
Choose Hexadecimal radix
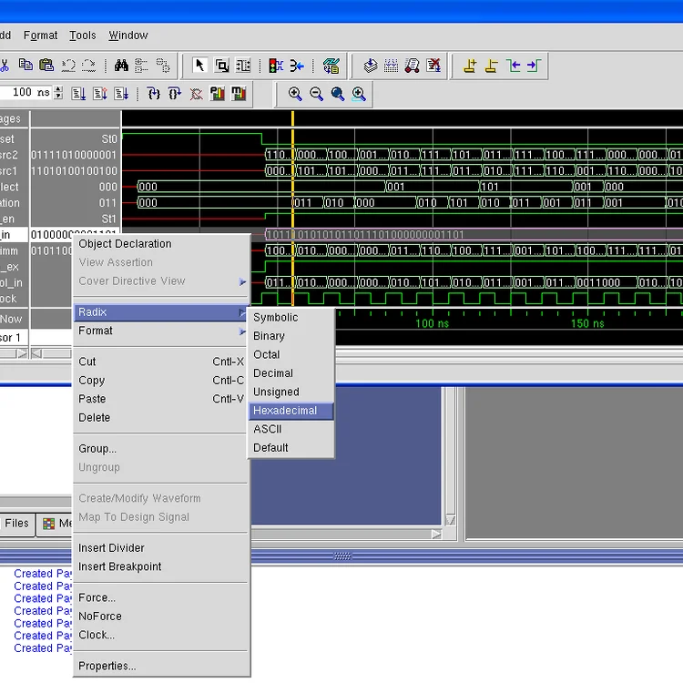coord(291,411)
